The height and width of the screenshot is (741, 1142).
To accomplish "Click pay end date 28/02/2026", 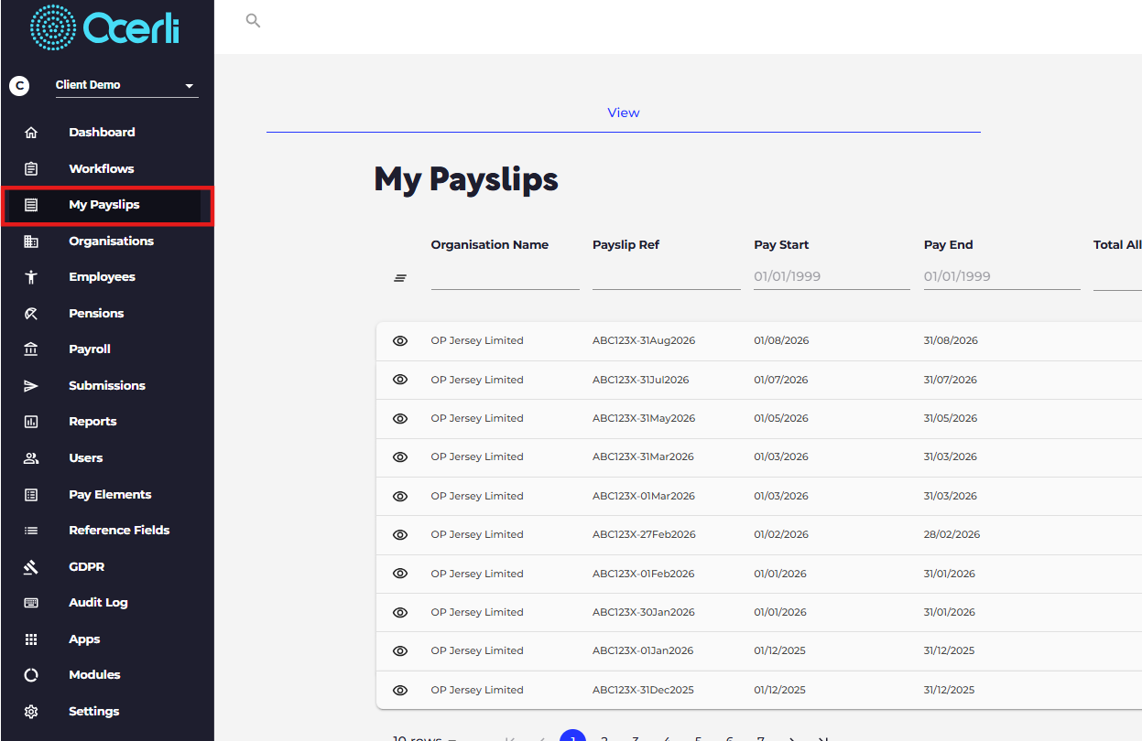I will pyautogui.click(x=952, y=534).
